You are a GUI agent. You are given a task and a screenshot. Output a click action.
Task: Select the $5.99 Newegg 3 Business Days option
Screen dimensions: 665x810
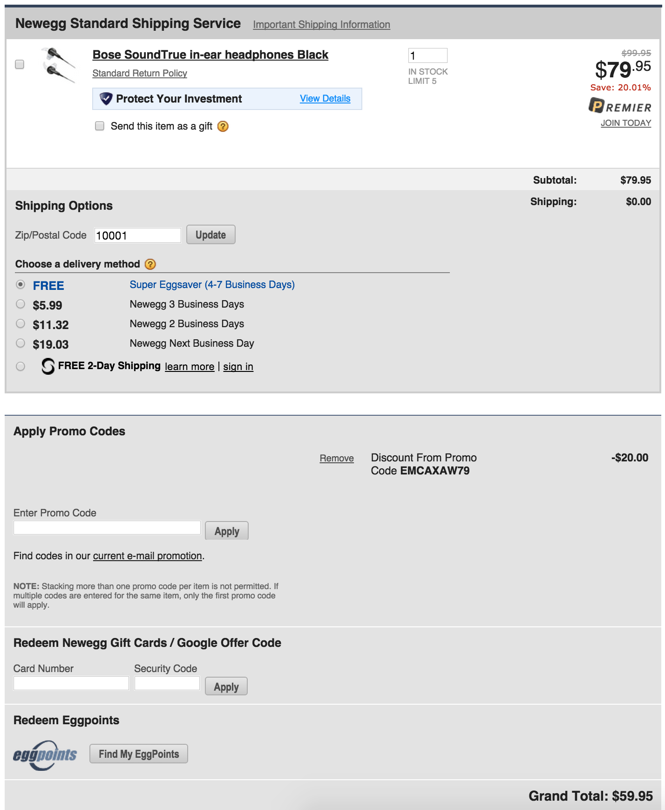click(x=20, y=304)
